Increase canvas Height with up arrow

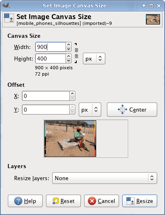[69, 56]
